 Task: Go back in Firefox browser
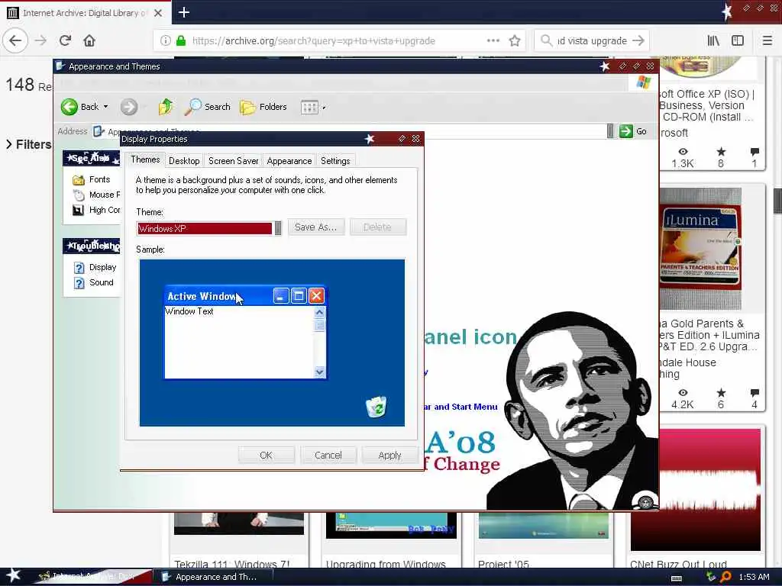[x=15, y=41]
